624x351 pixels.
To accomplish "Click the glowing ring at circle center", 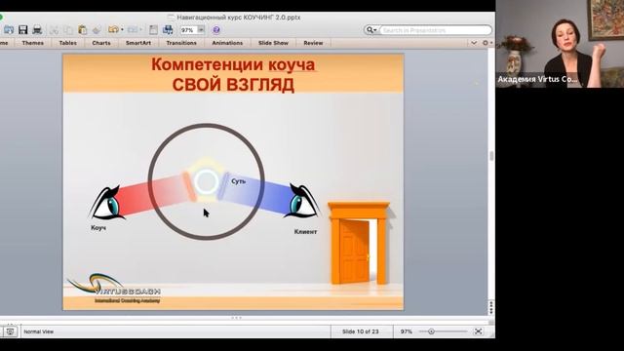I will tap(206, 181).
